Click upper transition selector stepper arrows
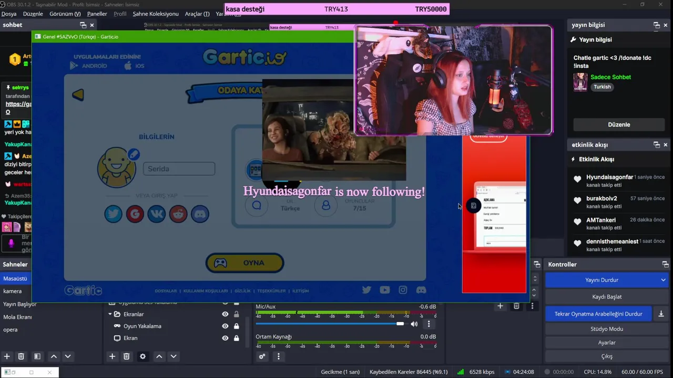The image size is (673, 378). click(x=535, y=279)
